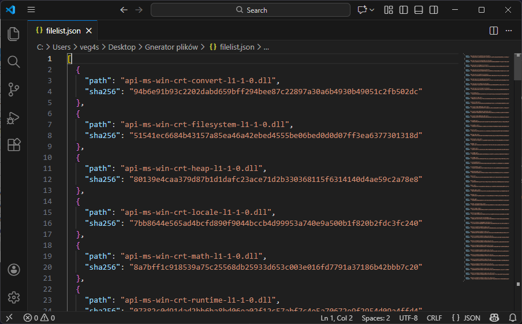Expand the Desktop breadcrumb segment
This screenshot has height=324, width=522.
point(121,47)
